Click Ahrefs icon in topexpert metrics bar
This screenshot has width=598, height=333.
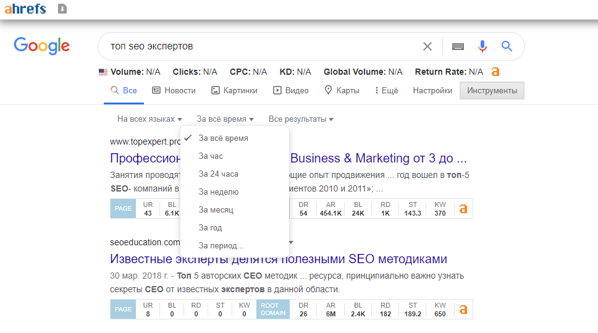(463, 209)
